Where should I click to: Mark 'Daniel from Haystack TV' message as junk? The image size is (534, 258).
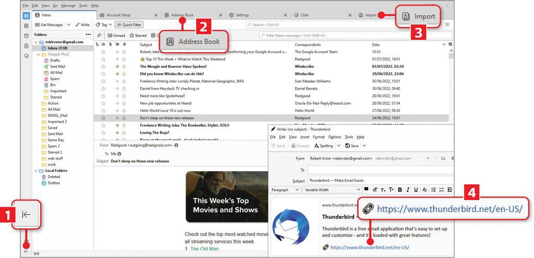coord(124,89)
